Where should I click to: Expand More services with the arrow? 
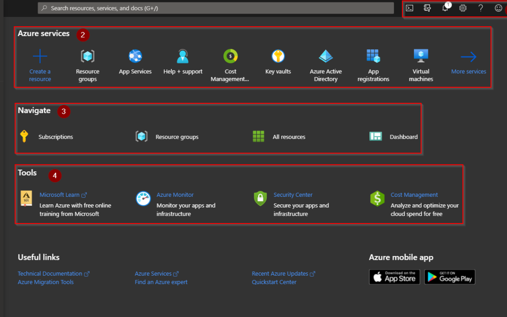pyautogui.click(x=469, y=57)
